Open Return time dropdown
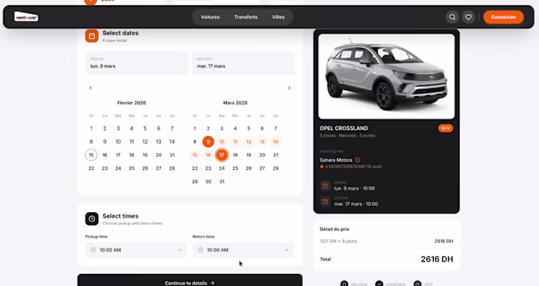The width and height of the screenshot is (539, 286). [x=243, y=250]
